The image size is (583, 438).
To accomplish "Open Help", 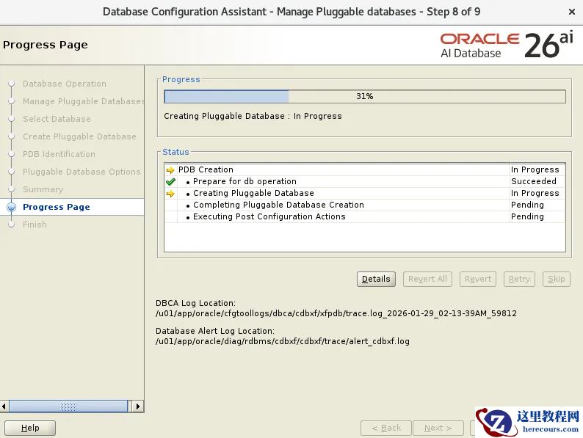I will click(30, 428).
